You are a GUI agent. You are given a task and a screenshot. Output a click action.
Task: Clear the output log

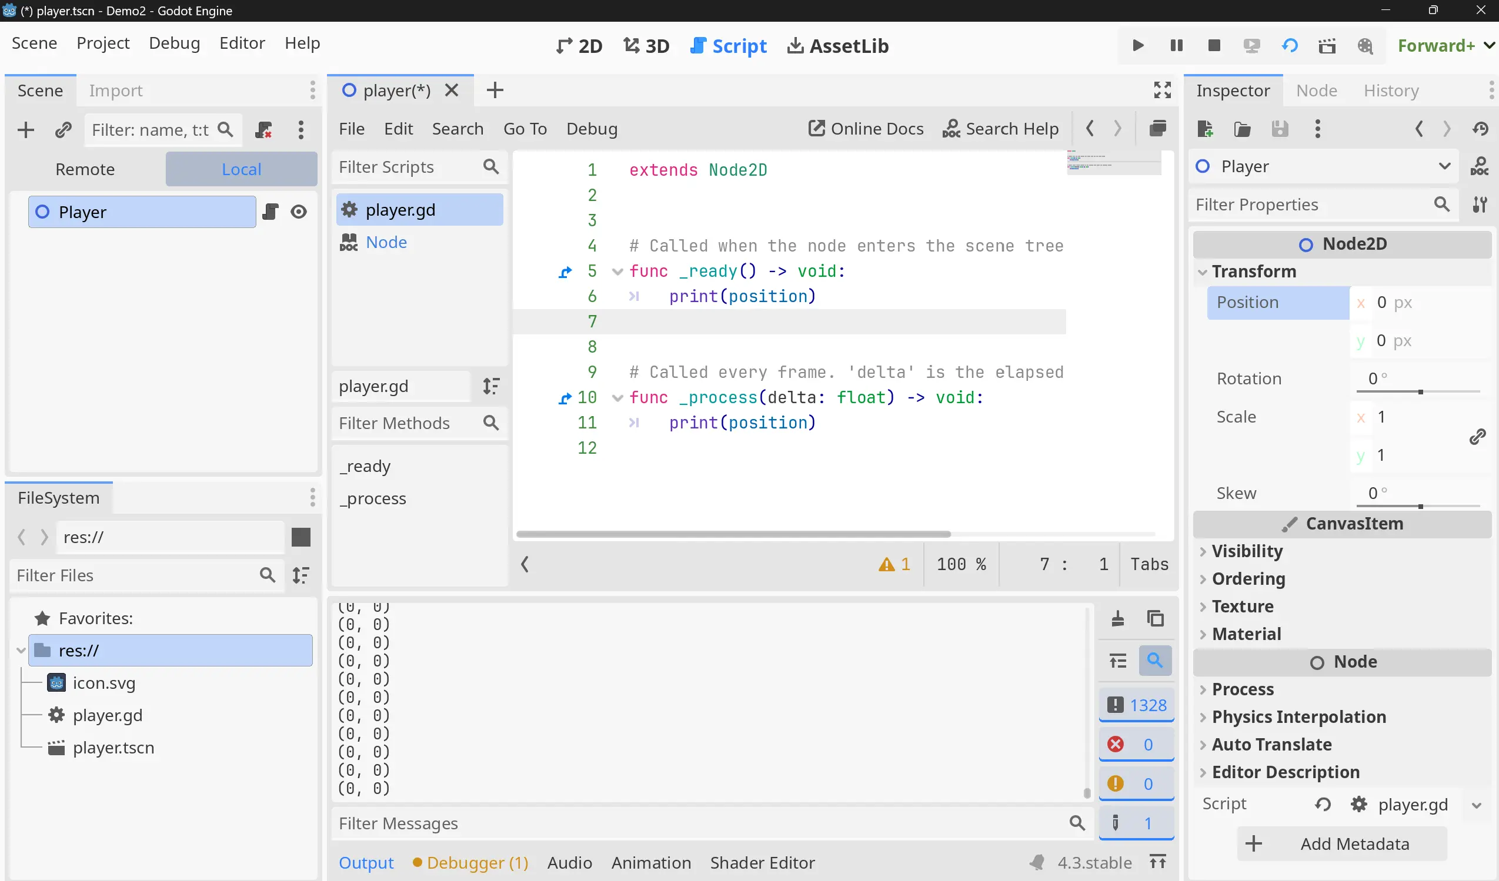pyautogui.click(x=1118, y=619)
